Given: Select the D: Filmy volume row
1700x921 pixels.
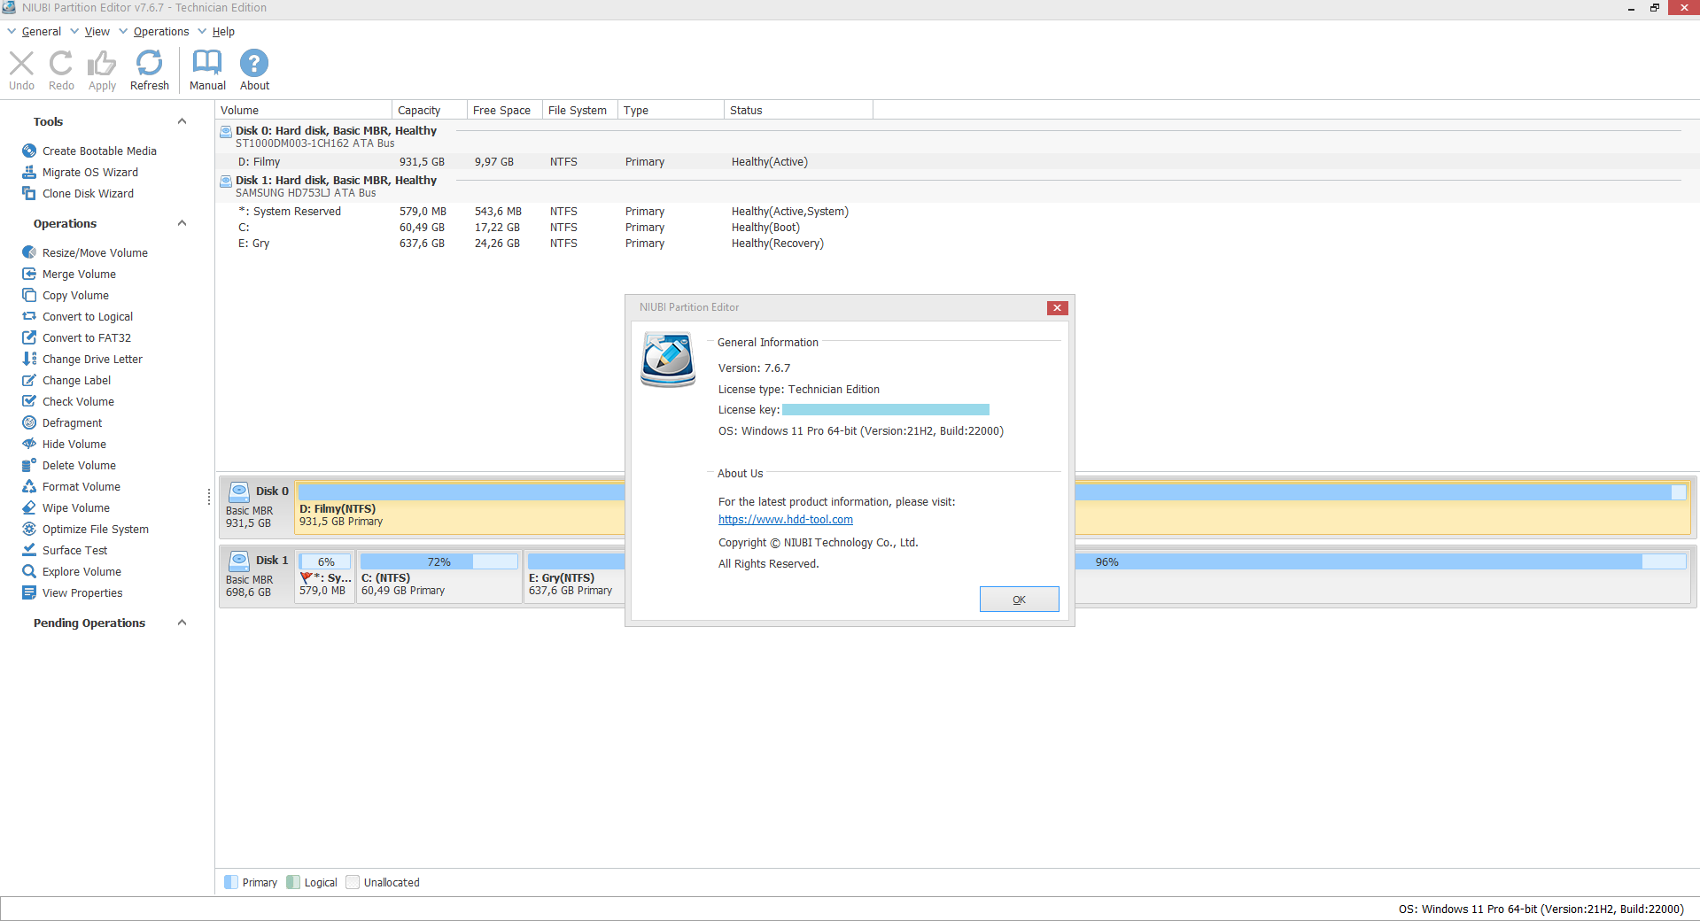Looking at the screenshot, I should [x=957, y=162].
